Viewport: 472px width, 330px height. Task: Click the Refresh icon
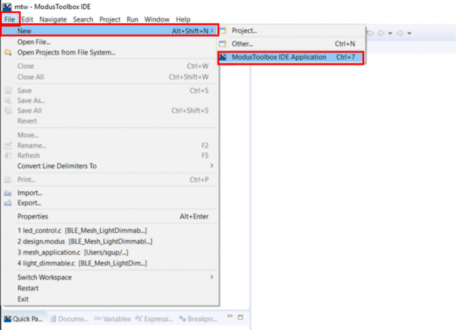pos(8,156)
